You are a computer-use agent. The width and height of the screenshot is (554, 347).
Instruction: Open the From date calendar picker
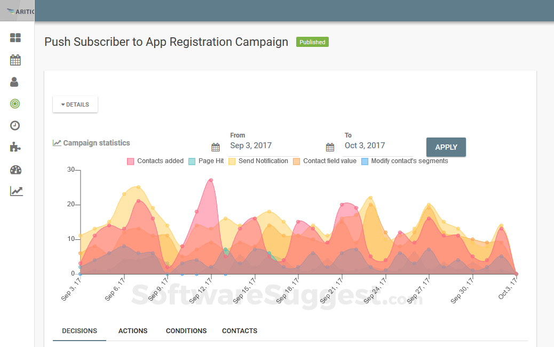click(x=216, y=147)
